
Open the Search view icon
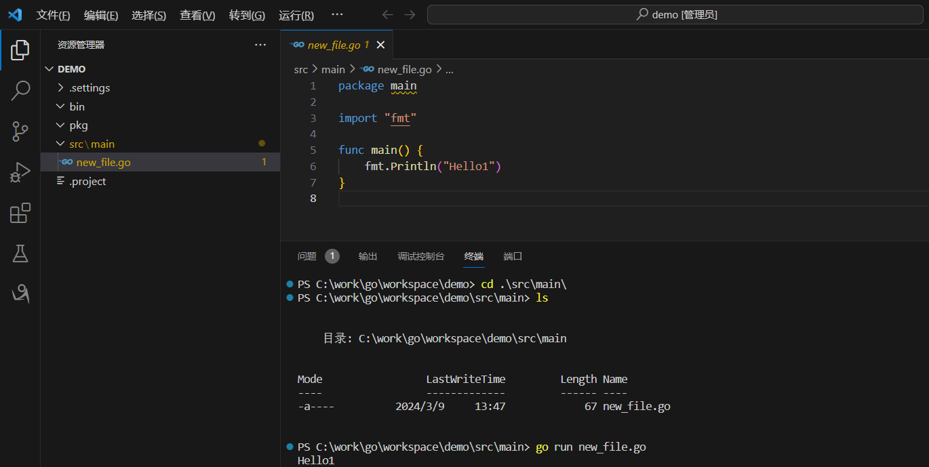tap(20, 90)
